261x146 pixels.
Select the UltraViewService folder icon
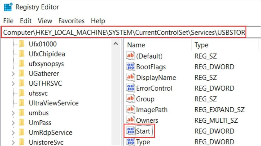[x=22, y=103]
